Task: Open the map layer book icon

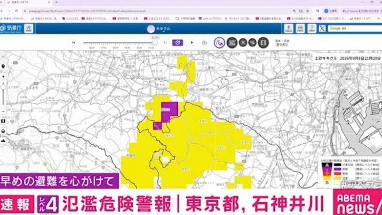Action: (3, 121)
